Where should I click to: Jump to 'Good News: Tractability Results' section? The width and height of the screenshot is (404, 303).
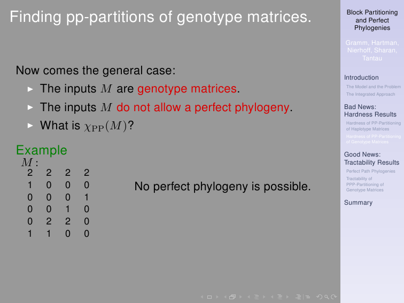tap(371, 159)
